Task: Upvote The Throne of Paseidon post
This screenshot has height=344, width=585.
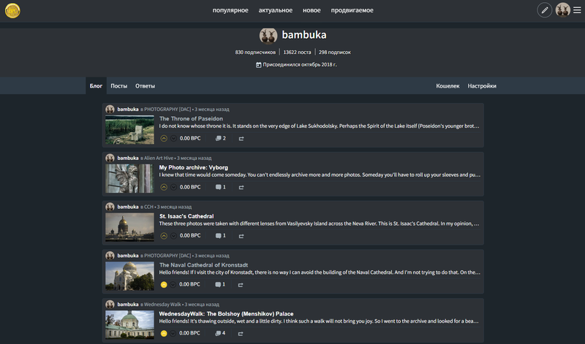Action: click(164, 138)
